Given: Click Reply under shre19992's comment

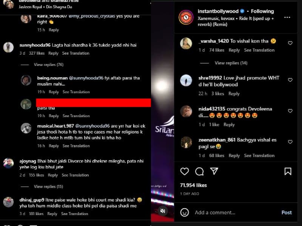Looking at the screenshot, I should [234, 93].
